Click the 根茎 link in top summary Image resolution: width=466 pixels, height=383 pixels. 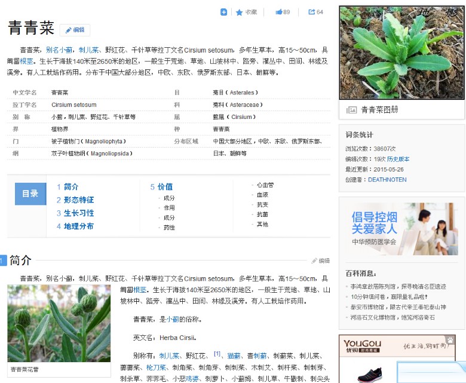tap(26, 61)
